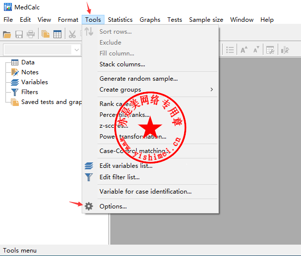Click the Options gear icon
The width and height of the screenshot is (301, 256).
(x=89, y=206)
